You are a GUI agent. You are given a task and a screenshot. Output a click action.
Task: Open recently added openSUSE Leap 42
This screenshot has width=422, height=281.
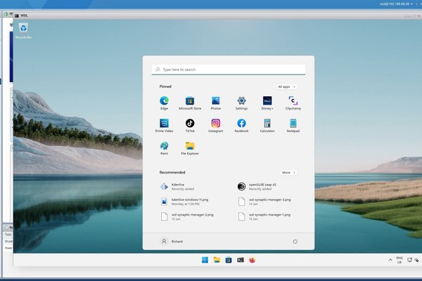point(257,187)
